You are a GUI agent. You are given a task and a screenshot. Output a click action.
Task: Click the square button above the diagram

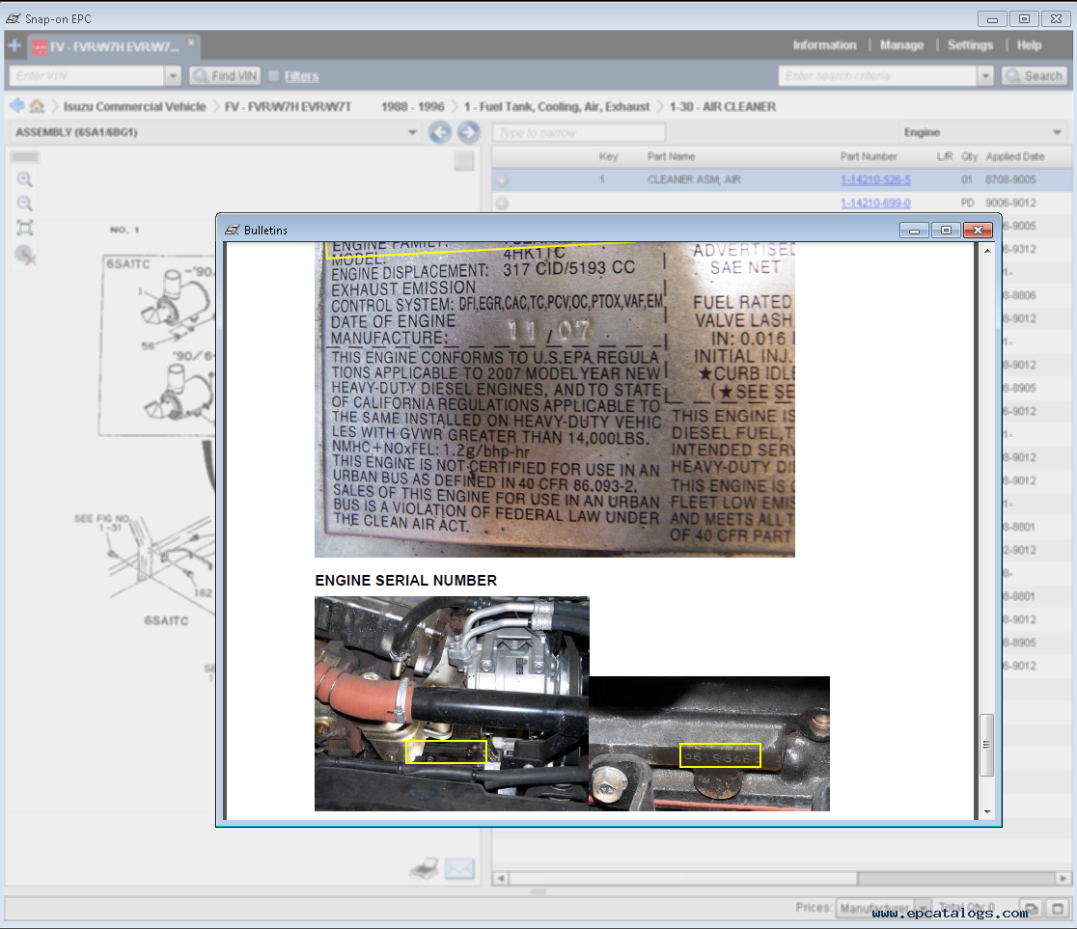464,161
